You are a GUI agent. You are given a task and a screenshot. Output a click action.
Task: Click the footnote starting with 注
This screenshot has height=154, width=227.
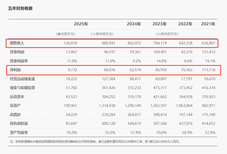(x=95, y=142)
